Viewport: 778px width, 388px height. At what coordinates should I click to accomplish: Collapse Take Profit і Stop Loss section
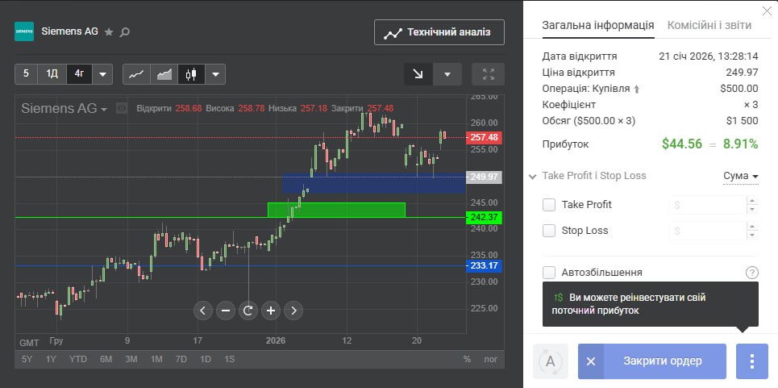click(533, 176)
